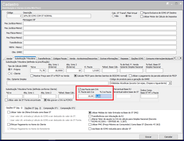Click Percentual sobre base de ST field
Screen dimensions: 184x141
[124, 96]
